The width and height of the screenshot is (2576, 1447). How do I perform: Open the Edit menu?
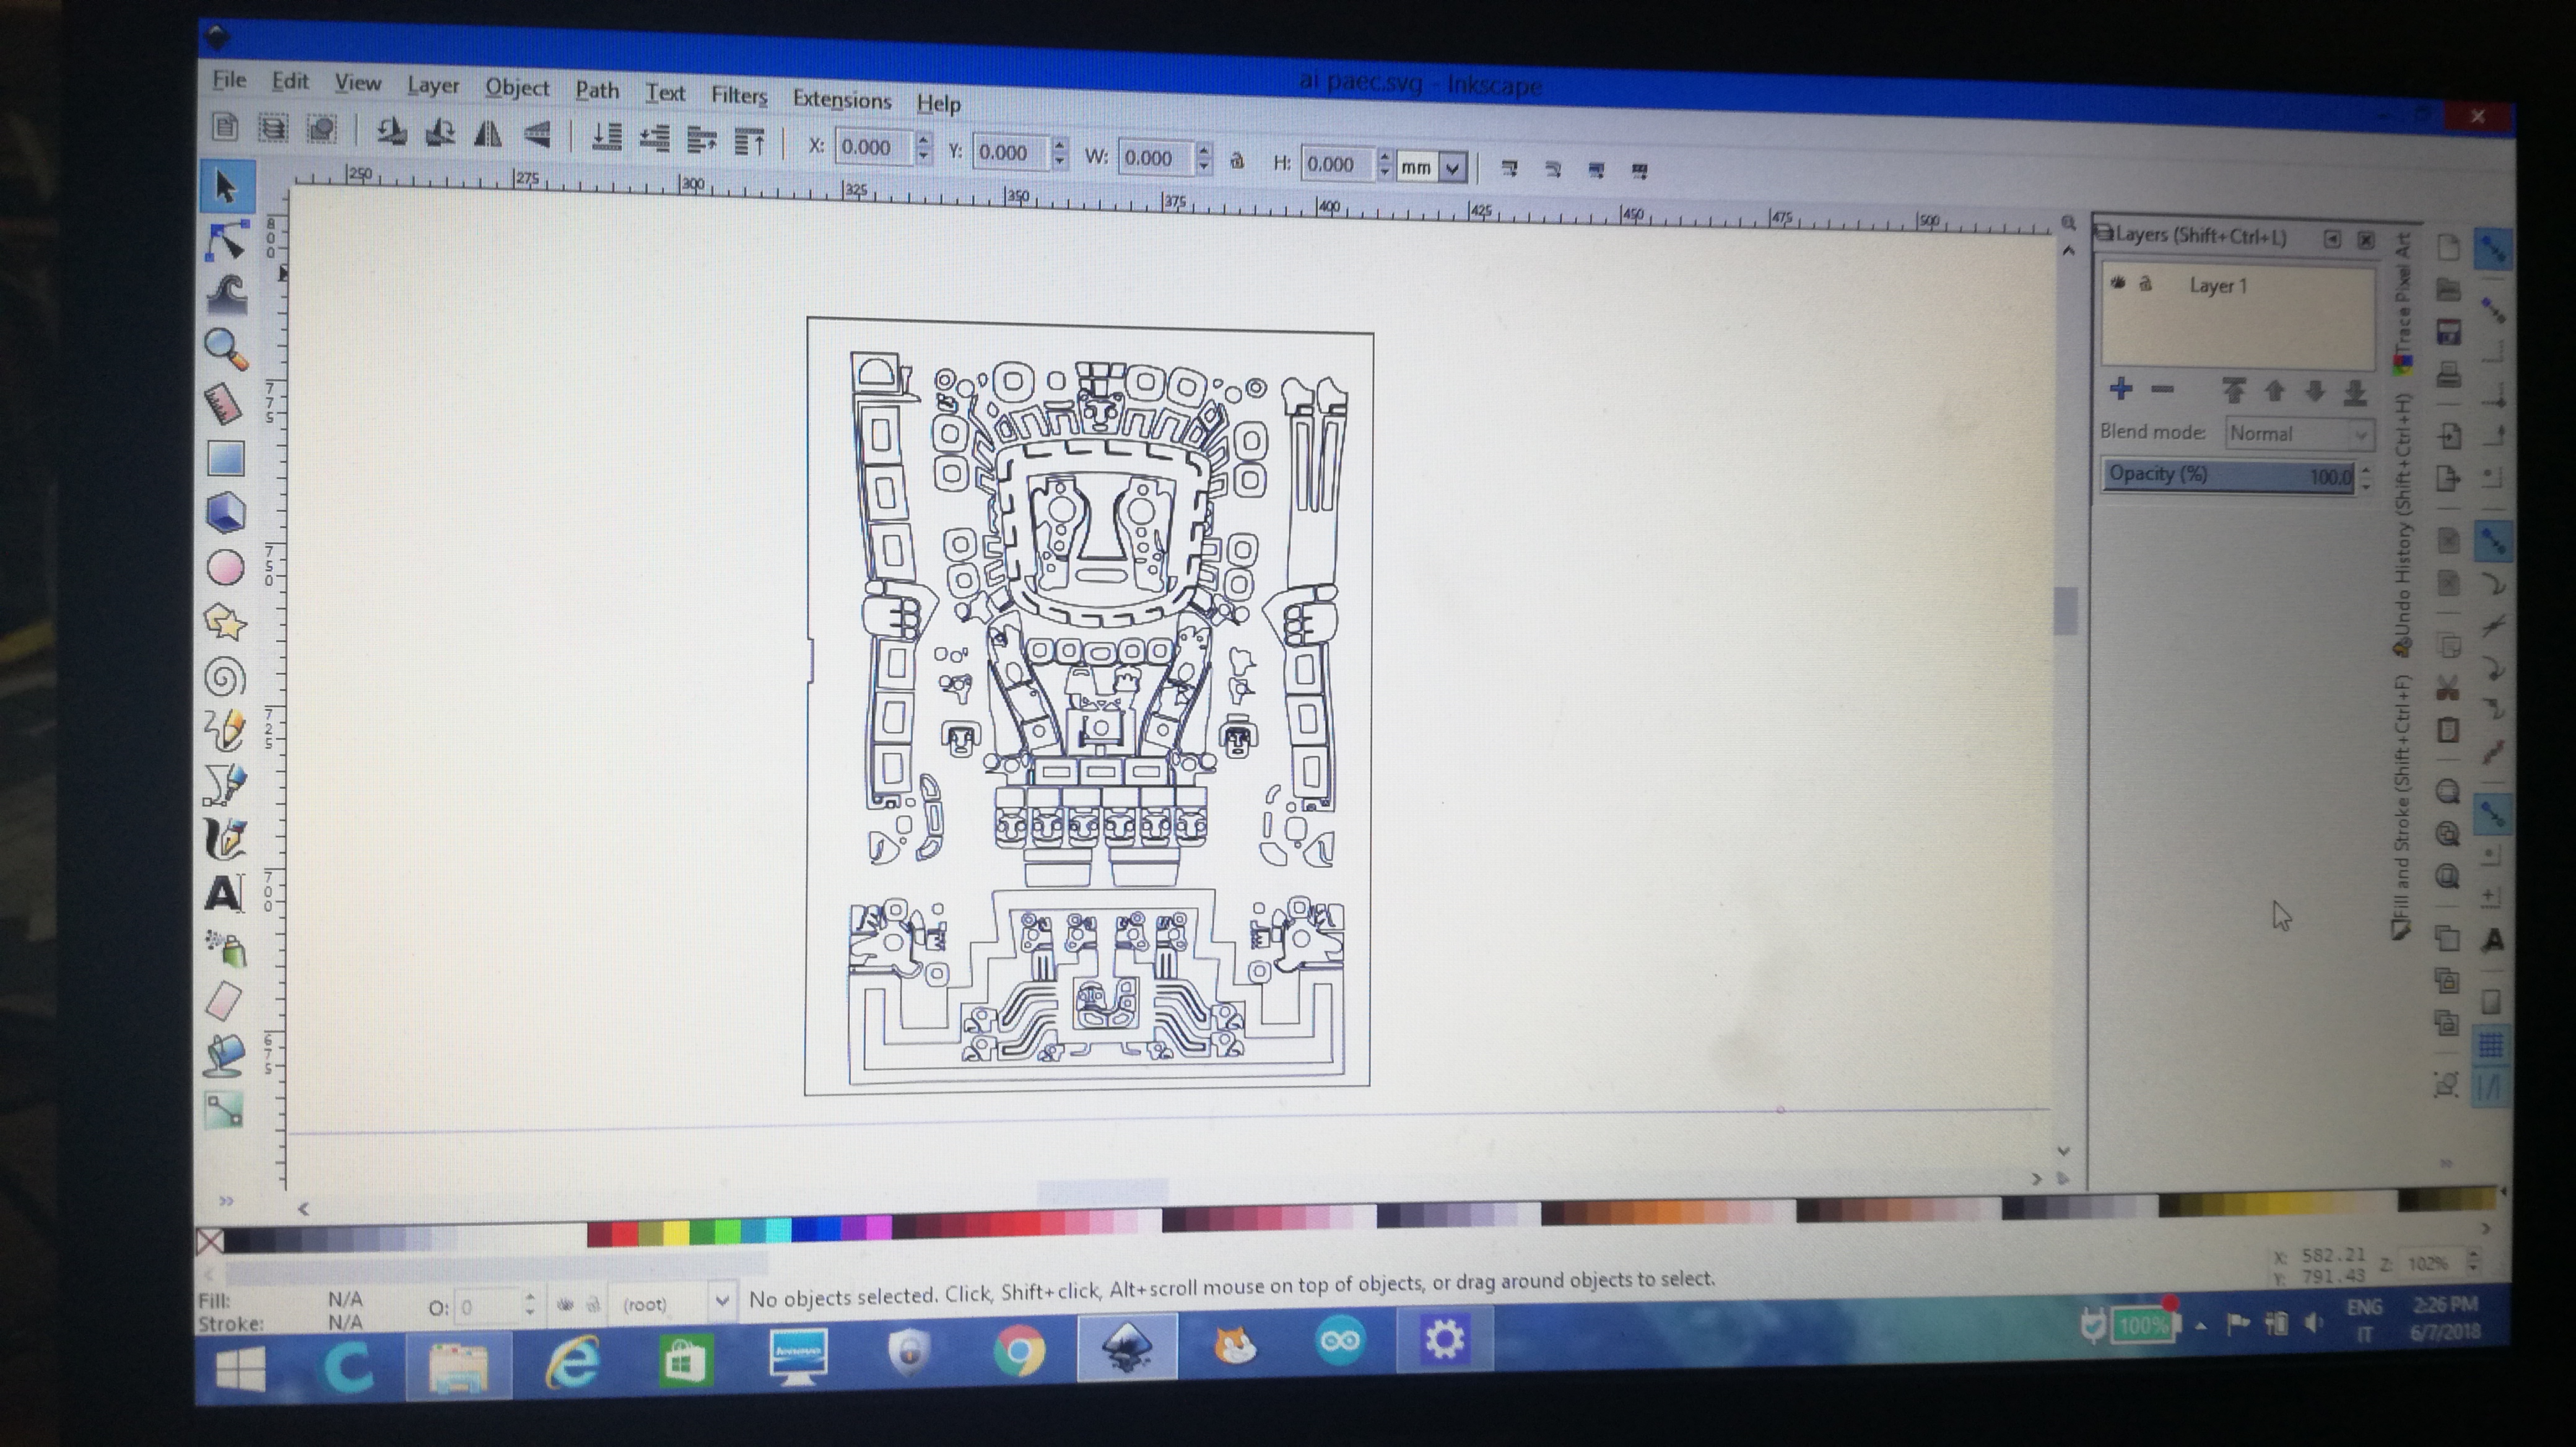click(x=290, y=81)
